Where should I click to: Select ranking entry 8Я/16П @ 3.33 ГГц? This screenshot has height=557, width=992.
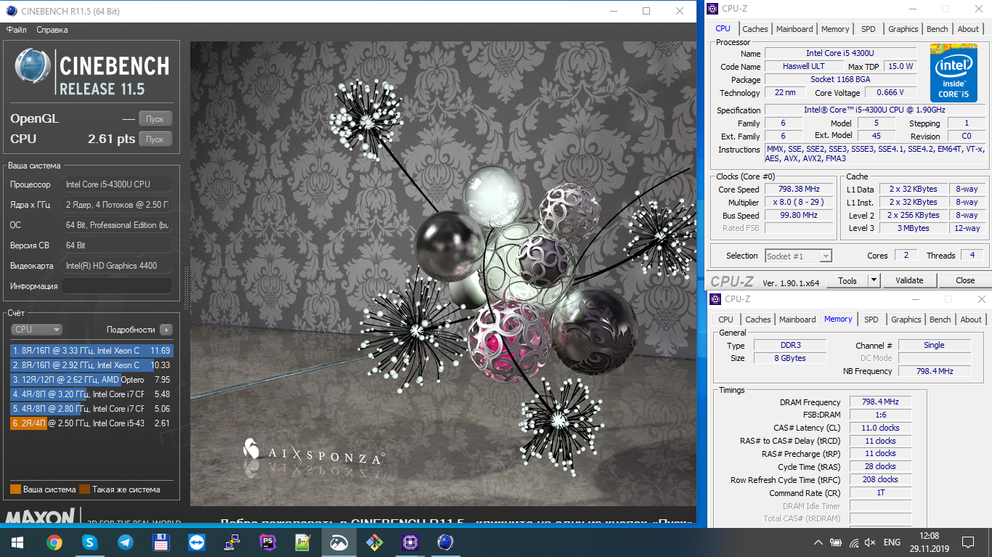(x=92, y=351)
